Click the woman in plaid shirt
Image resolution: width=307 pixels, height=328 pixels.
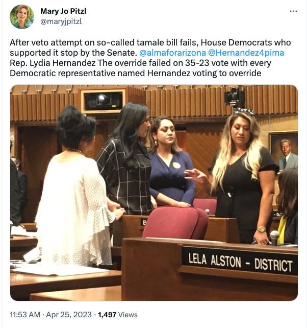click(x=126, y=161)
